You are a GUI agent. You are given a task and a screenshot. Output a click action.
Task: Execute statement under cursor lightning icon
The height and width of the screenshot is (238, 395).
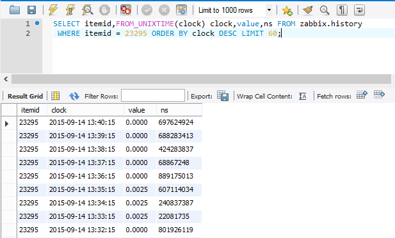point(70,10)
